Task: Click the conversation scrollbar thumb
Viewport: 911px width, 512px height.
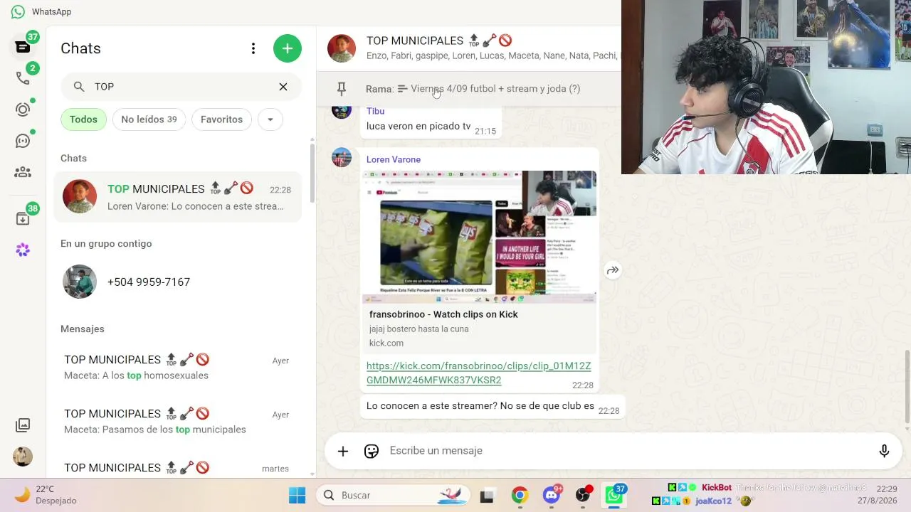Action: [x=907, y=387]
